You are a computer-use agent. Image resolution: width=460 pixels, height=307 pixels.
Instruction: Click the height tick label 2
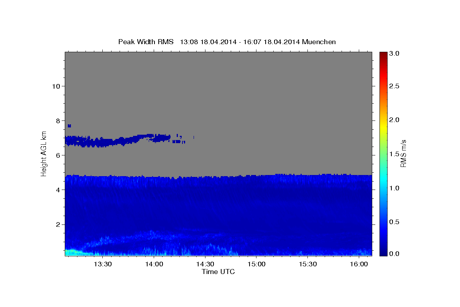tap(58, 224)
